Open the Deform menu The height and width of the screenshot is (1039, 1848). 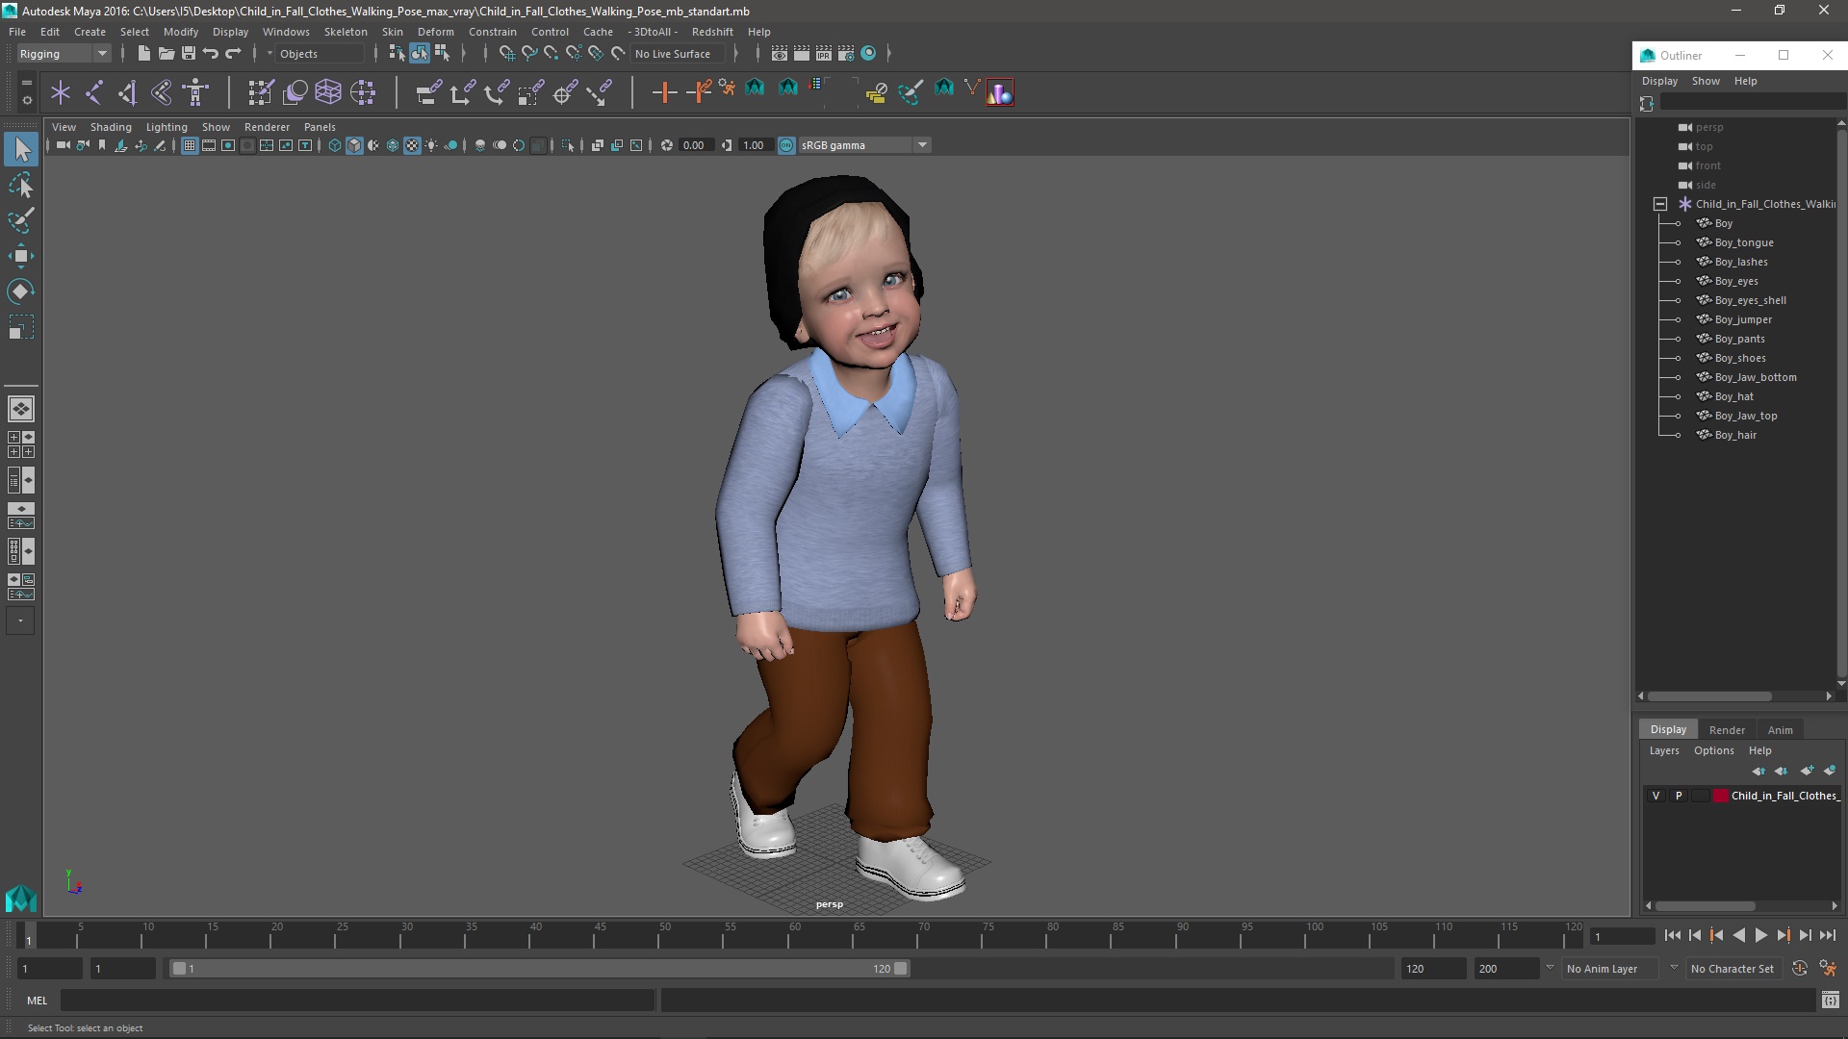click(x=435, y=32)
